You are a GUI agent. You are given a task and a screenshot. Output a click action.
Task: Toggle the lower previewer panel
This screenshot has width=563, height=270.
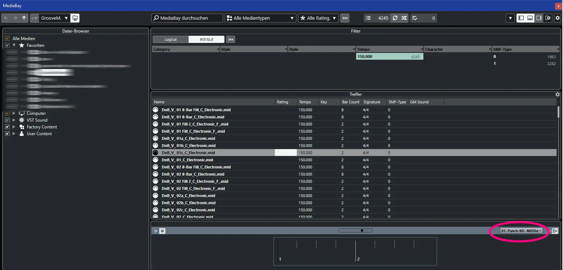530,18
